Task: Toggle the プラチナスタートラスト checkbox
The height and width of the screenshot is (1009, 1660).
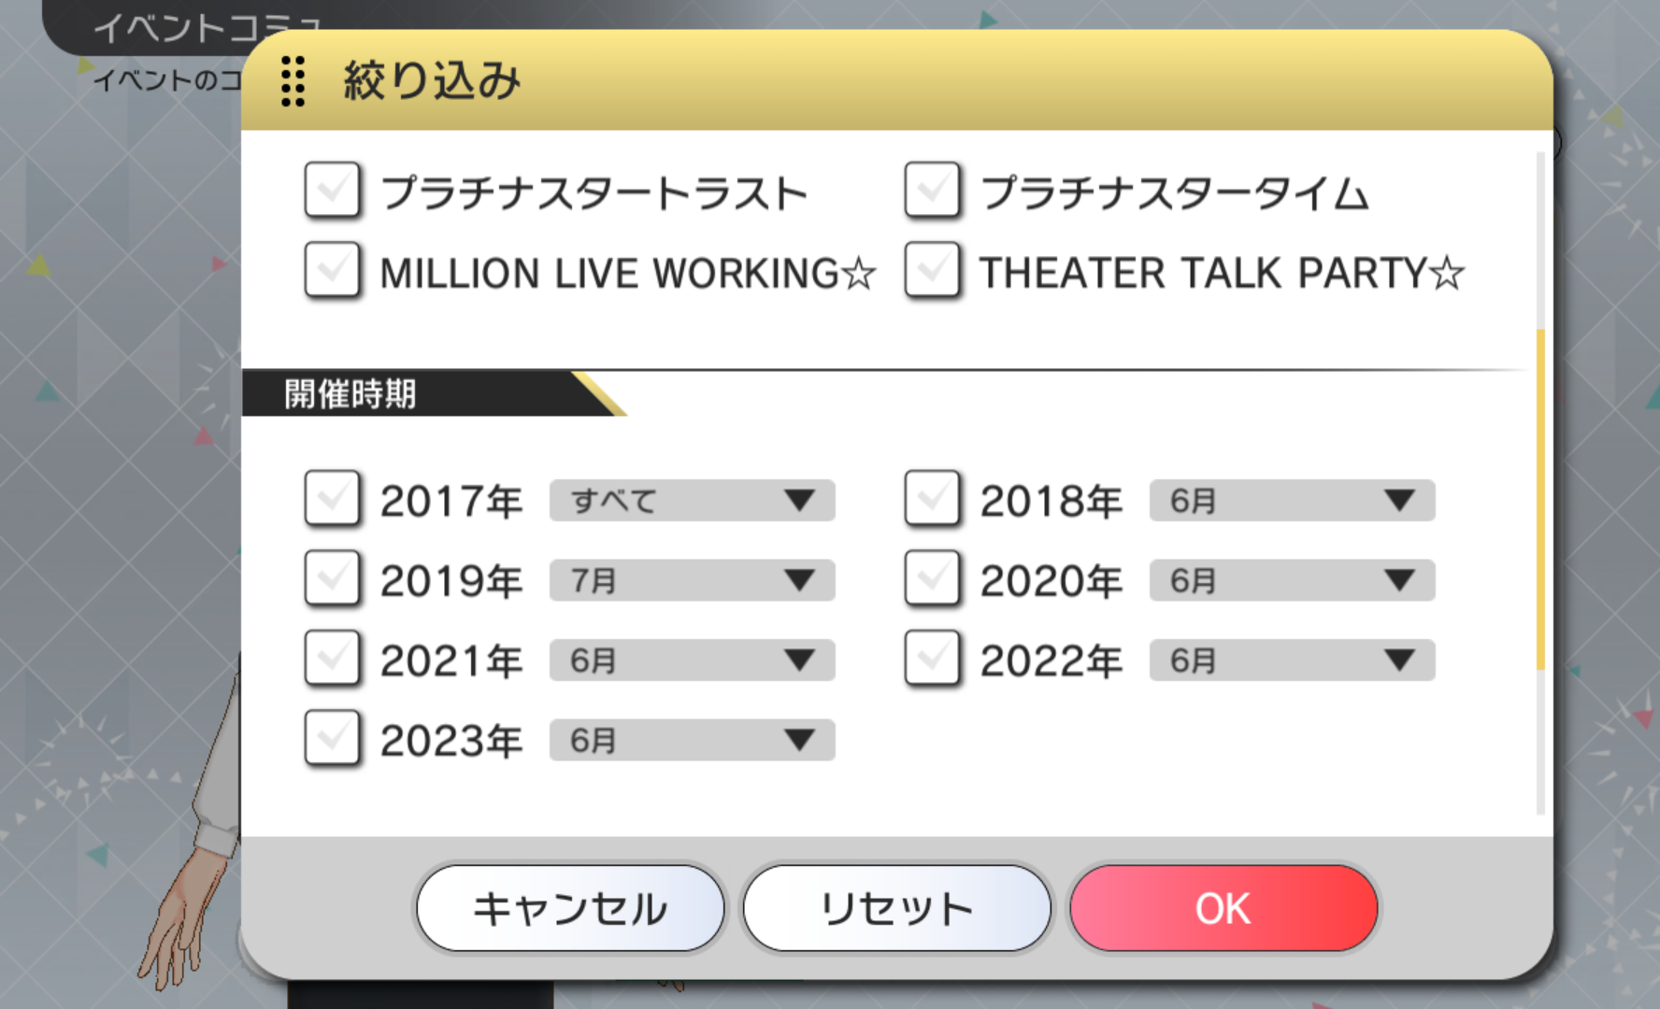Action: pos(332,190)
